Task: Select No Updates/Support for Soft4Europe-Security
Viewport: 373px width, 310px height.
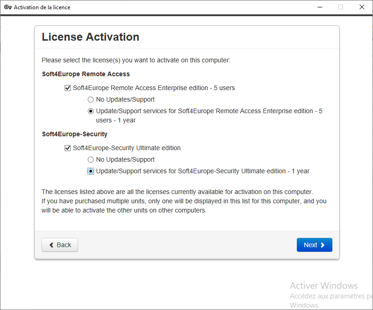Action: click(x=90, y=159)
